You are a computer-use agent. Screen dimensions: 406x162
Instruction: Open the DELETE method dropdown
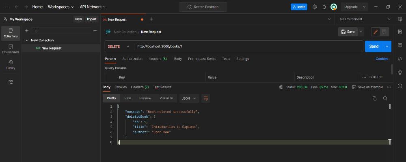click(x=119, y=47)
